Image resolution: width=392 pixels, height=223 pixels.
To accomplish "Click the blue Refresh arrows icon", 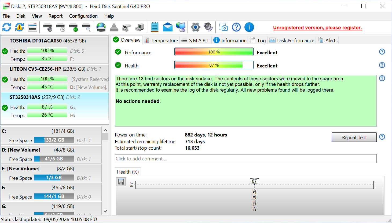I will click(x=7, y=27).
